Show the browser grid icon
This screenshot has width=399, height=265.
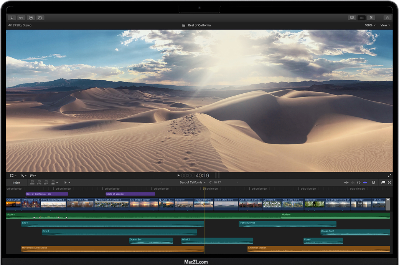click(352, 18)
